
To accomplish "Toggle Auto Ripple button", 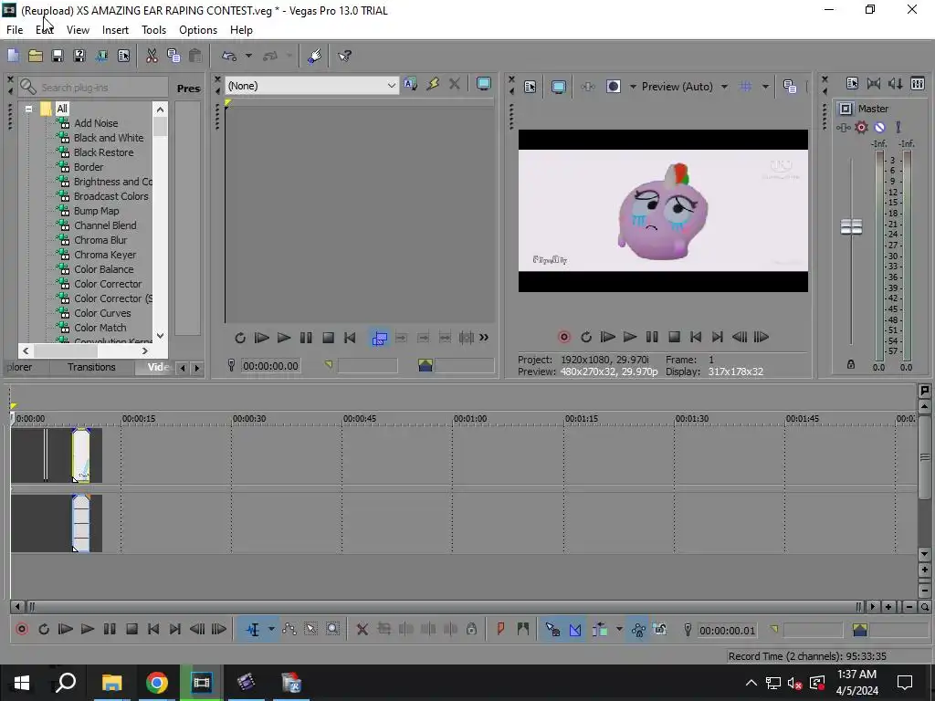I will point(599,629).
